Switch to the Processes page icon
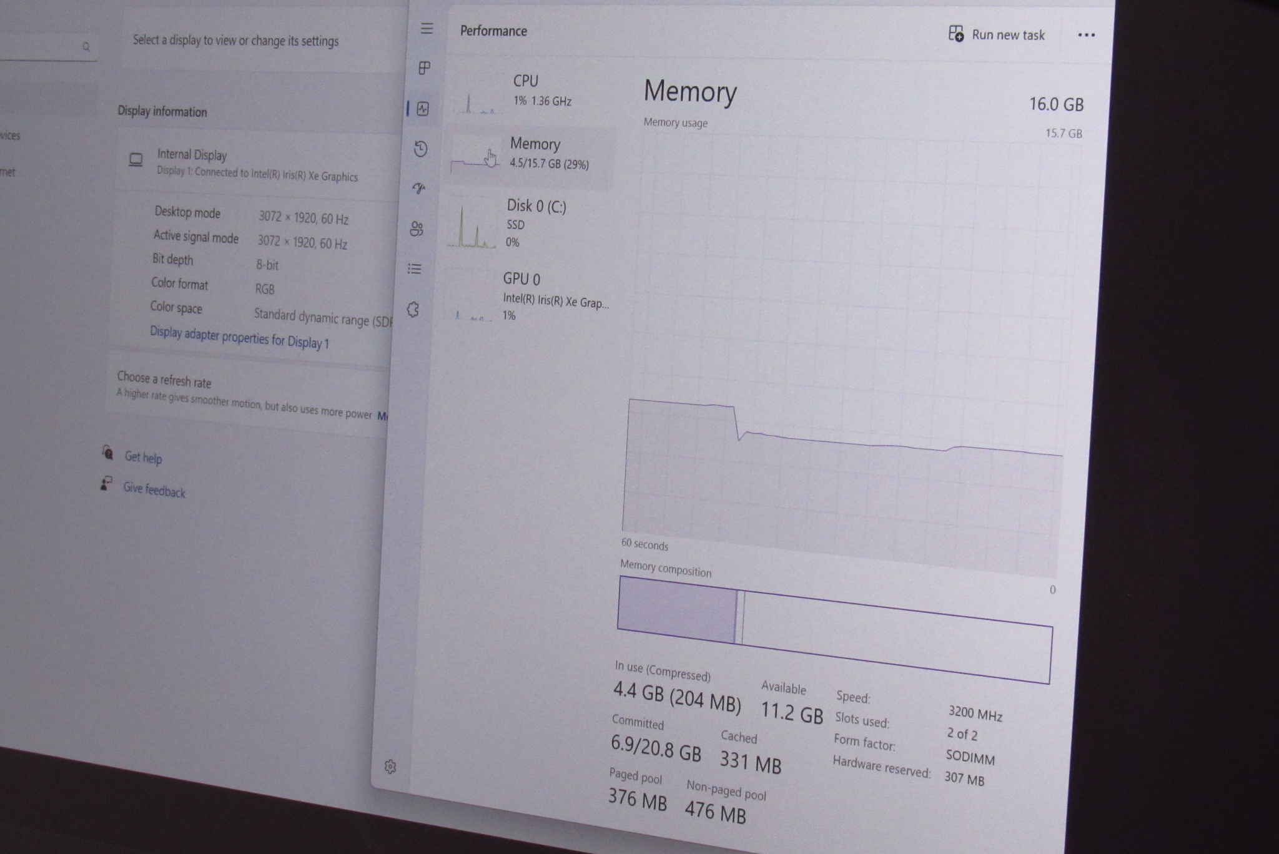Screen dimensions: 1279x854 pyautogui.click(x=425, y=68)
